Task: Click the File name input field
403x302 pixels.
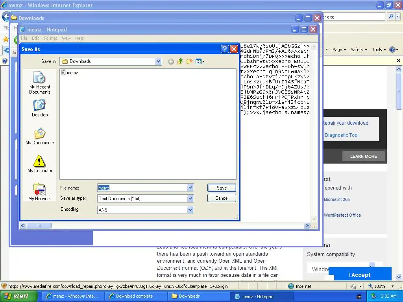Action: click(x=142, y=188)
